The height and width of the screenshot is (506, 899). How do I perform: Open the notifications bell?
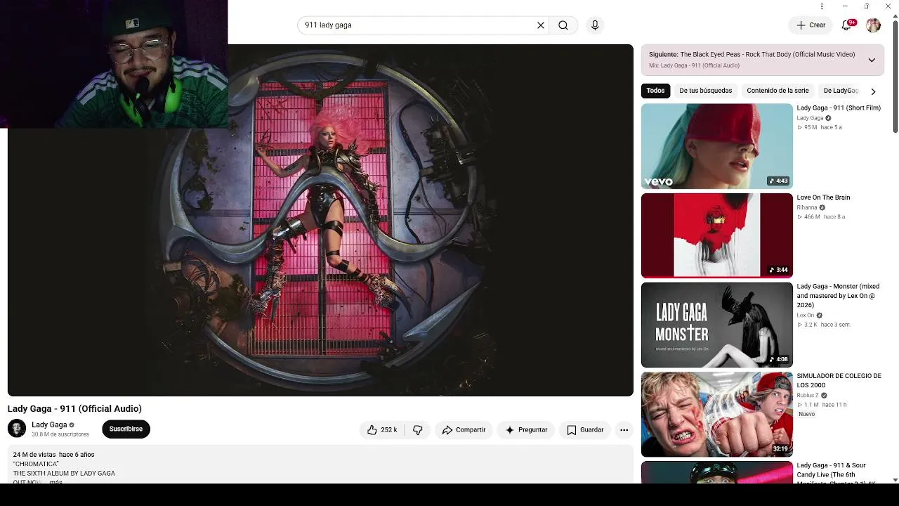coord(847,25)
